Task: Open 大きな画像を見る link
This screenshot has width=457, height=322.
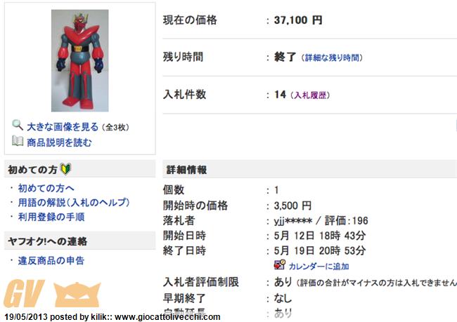Action: click(63, 127)
